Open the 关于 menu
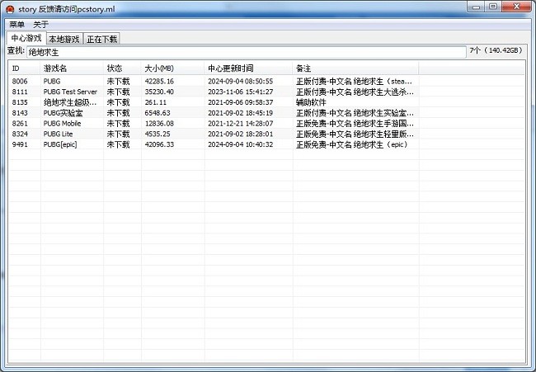This screenshot has width=536, height=372. click(x=40, y=24)
